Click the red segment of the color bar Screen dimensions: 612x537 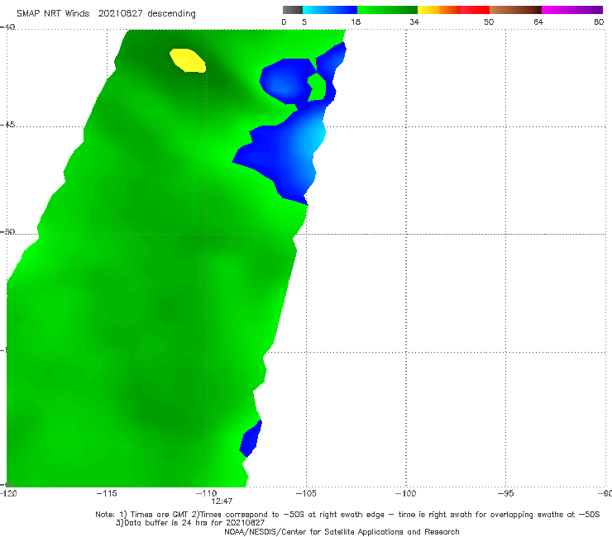click(475, 10)
